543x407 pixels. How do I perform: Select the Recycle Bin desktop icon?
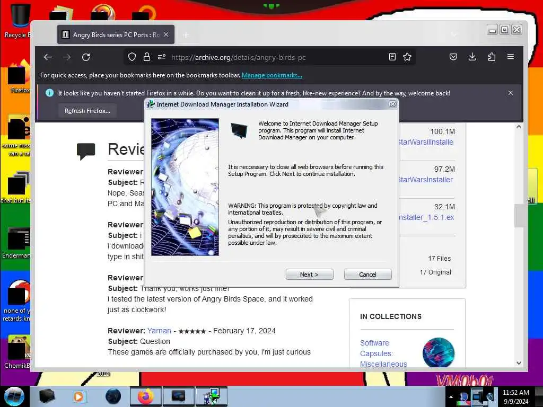tap(17, 21)
